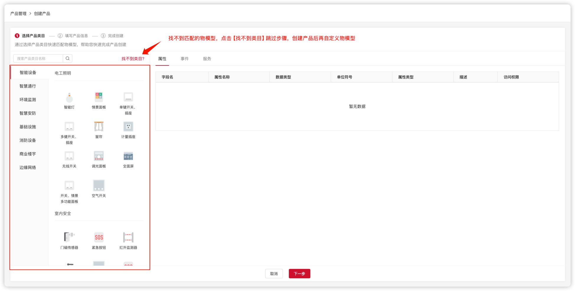Screen dimensions: 575x291
Task: Choose the 红外监测器 infrared detector icon
Action: pyautogui.click(x=128, y=238)
